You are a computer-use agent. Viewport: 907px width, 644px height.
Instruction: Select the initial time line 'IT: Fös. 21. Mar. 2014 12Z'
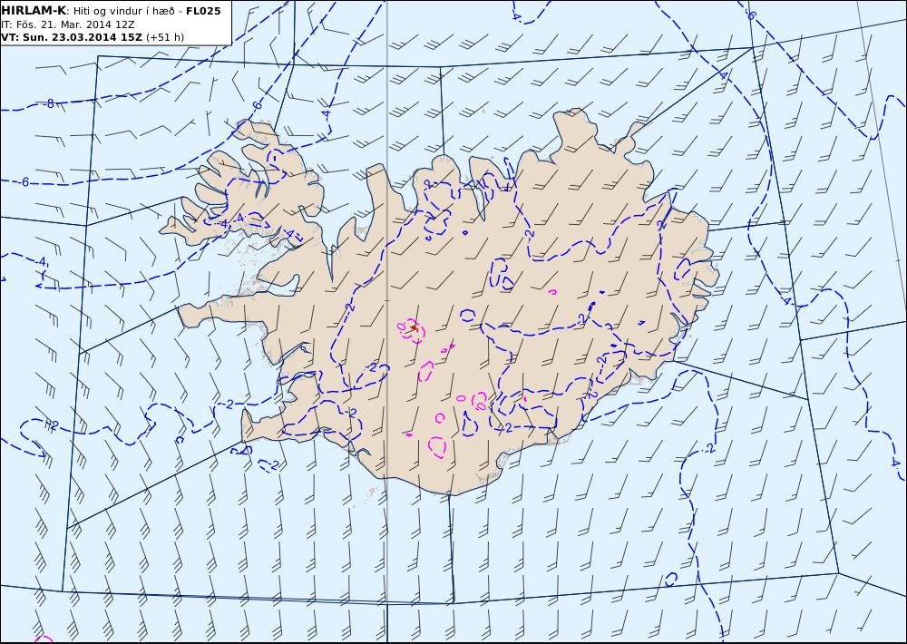(x=68, y=24)
